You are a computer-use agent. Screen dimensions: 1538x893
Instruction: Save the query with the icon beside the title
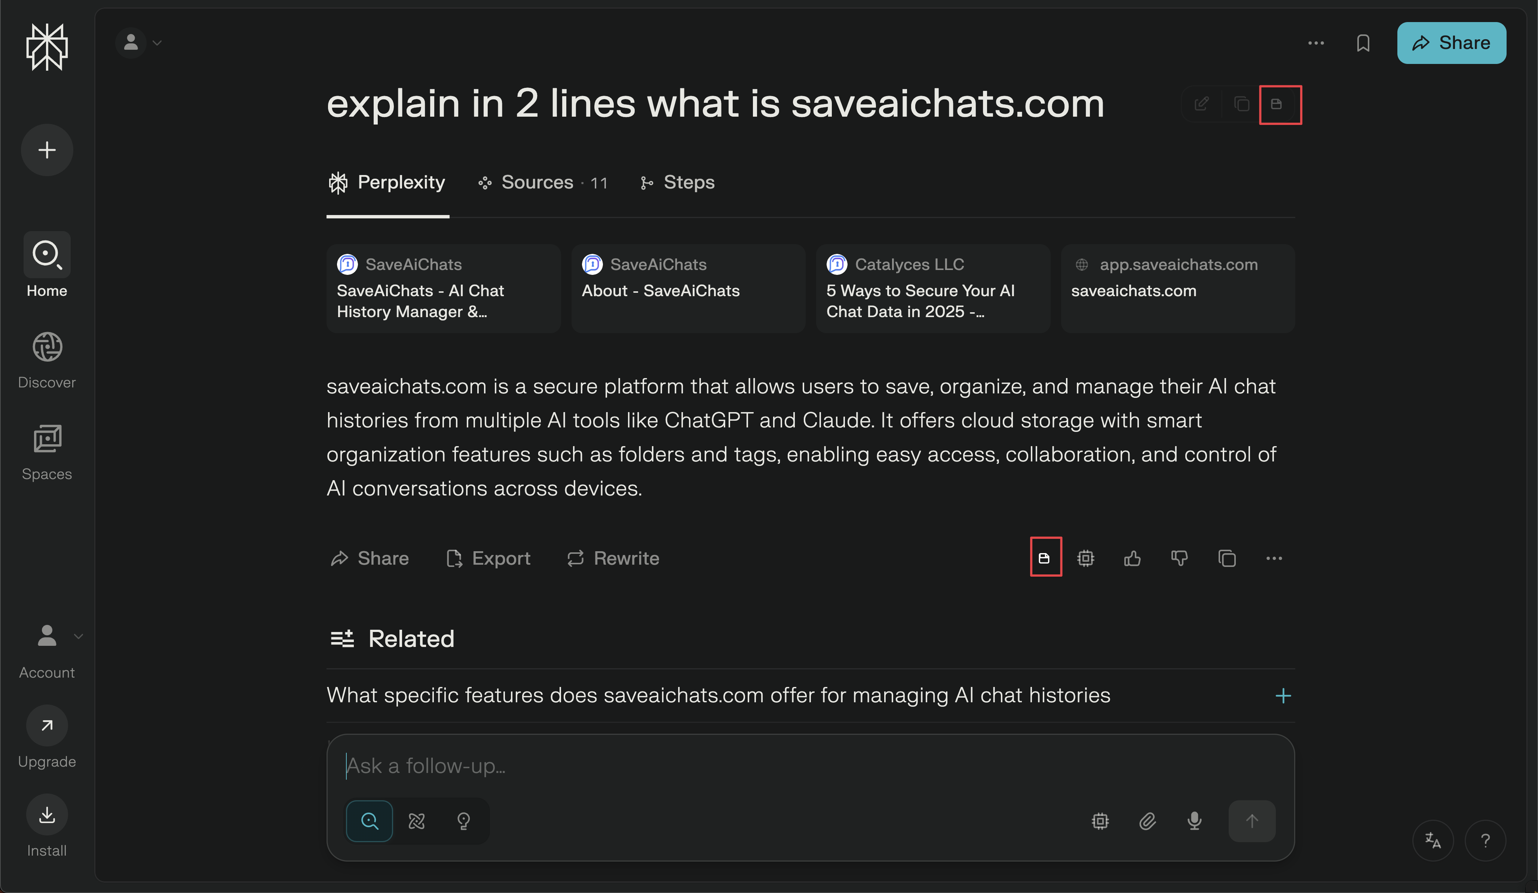click(1276, 104)
